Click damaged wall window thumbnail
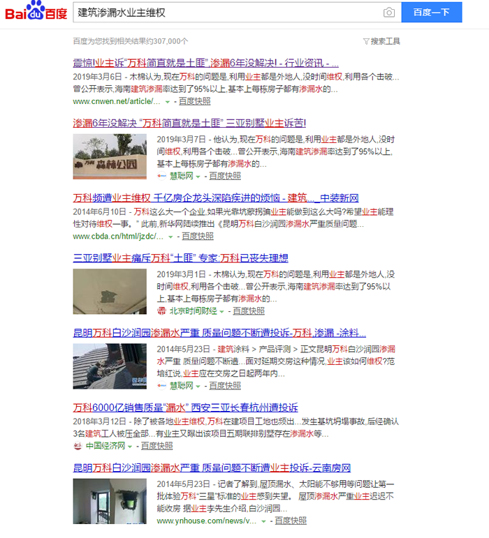489x538 pixels. 110,501
